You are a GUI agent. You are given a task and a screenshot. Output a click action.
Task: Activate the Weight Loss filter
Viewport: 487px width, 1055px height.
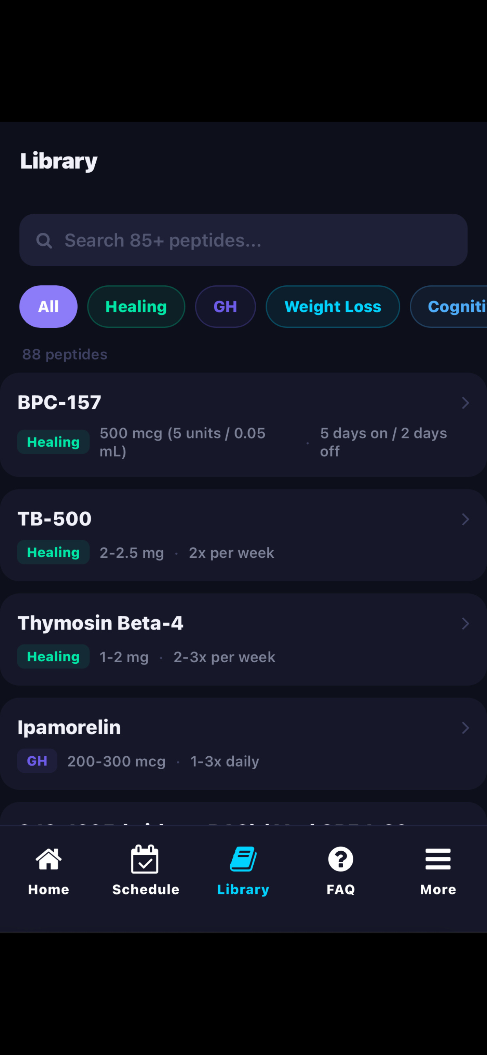332,307
